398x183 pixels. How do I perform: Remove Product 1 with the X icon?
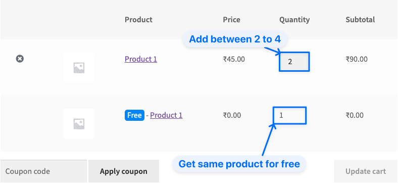click(20, 59)
